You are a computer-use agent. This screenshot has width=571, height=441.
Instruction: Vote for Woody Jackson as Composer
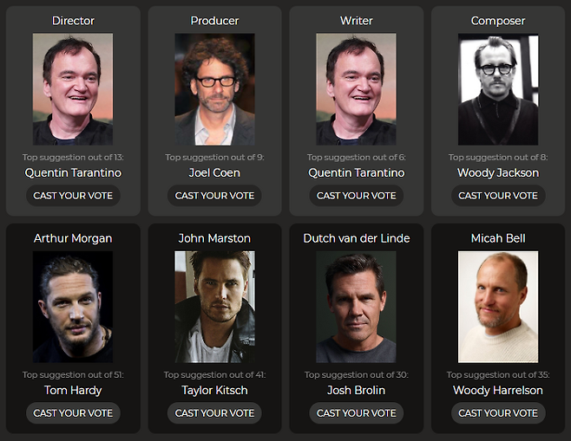[498, 196]
